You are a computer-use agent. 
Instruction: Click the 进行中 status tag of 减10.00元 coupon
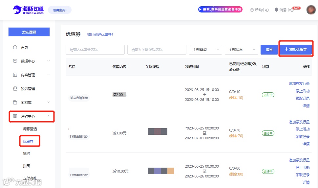pos(268,171)
